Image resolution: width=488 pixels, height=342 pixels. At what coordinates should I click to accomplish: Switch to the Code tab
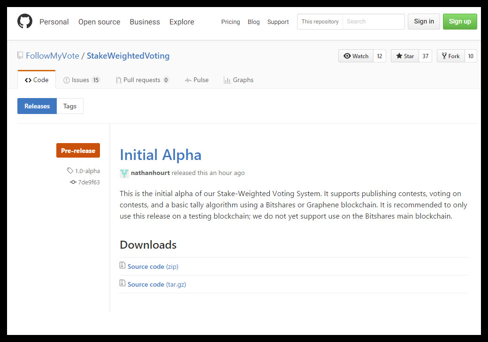coord(37,80)
